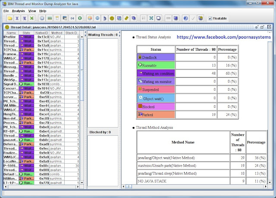Image resolution: width=276 pixels, height=198 pixels.
Task: Click the purple Waiting on condition status cell
Action: click(x=156, y=73)
